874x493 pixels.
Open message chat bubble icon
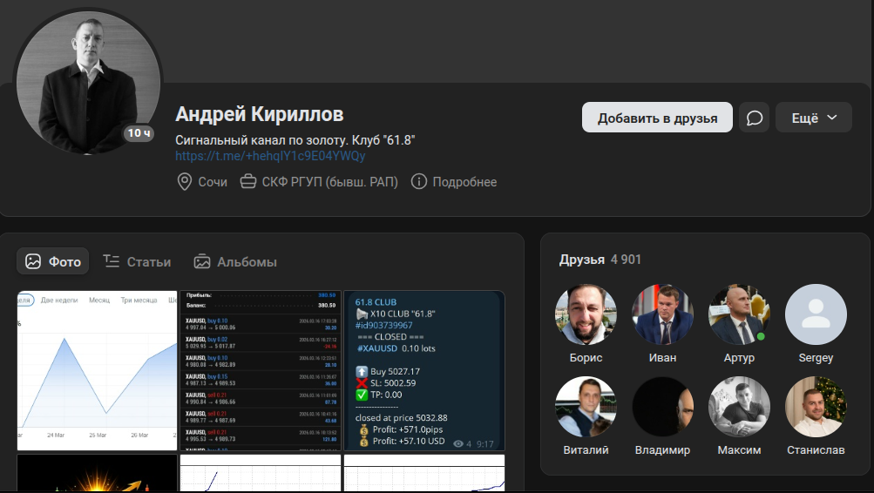coord(754,118)
